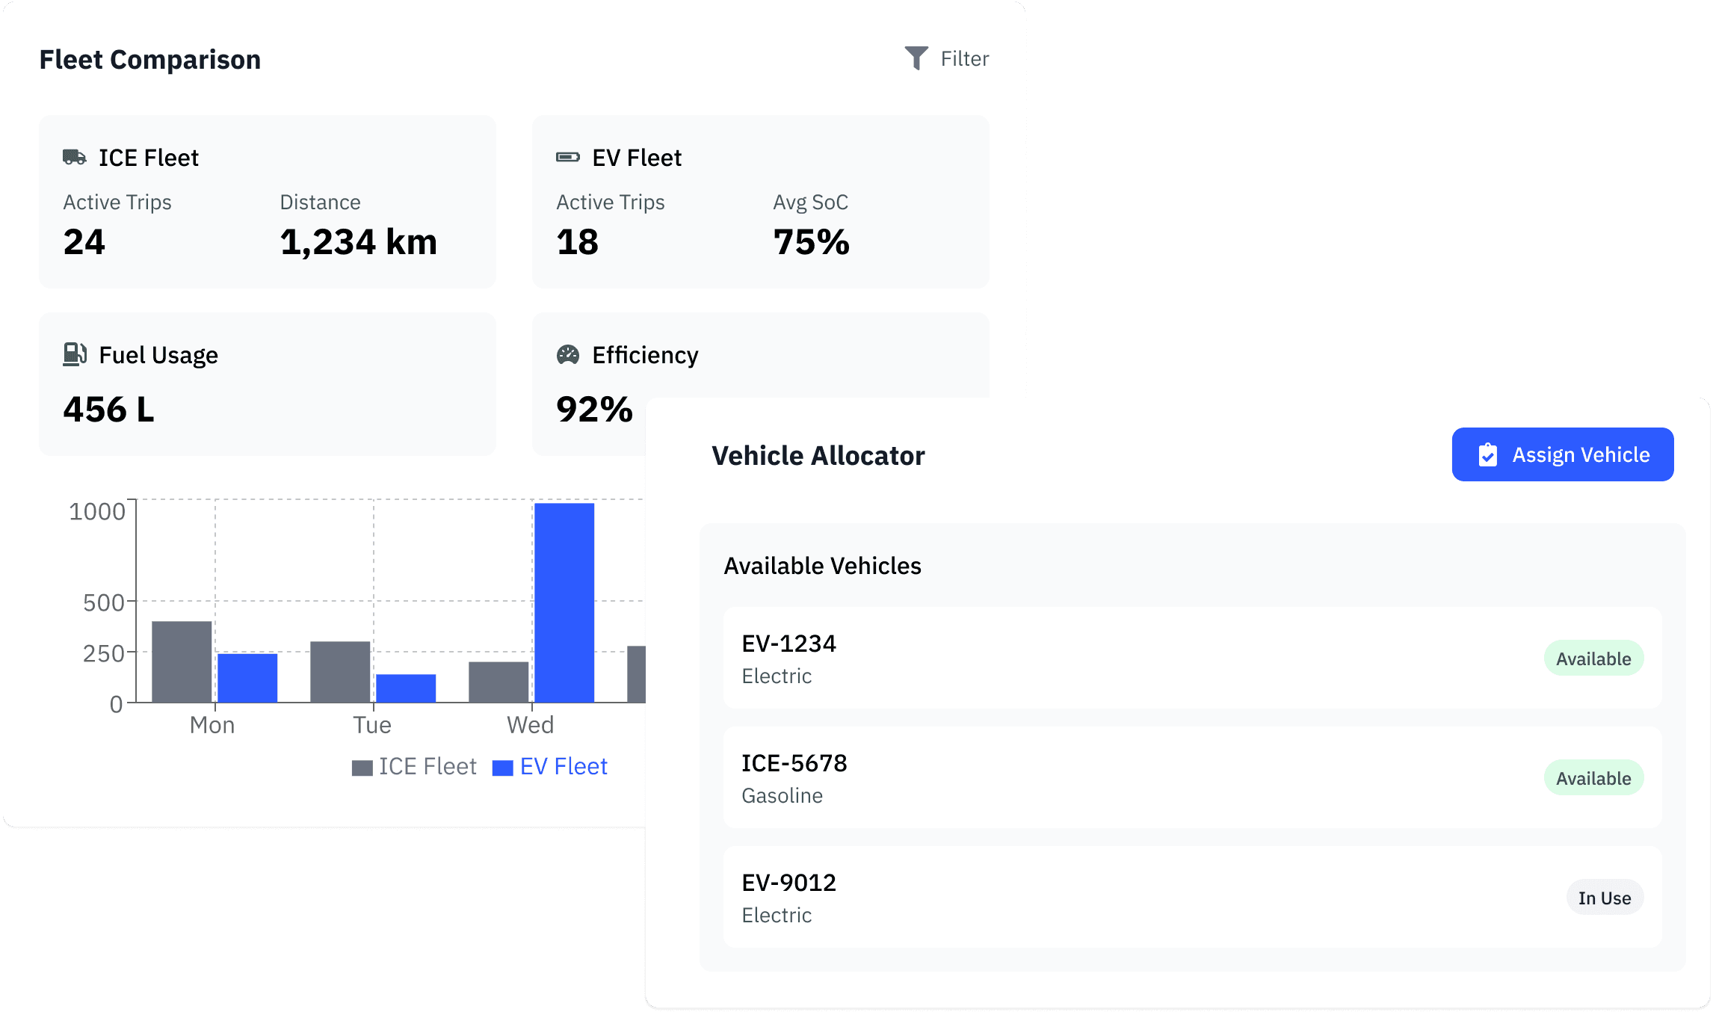Click the 1,234 km distance value
This screenshot has width=1713, height=1012.
359,242
